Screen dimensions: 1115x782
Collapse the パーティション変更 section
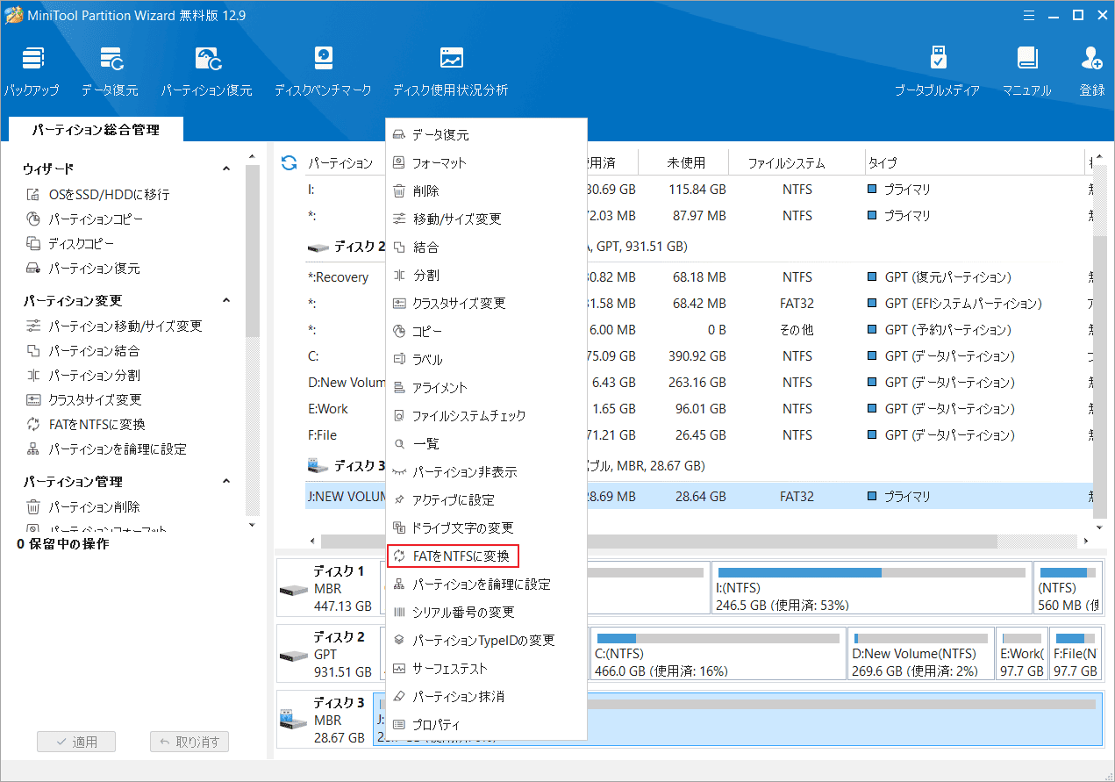point(225,300)
